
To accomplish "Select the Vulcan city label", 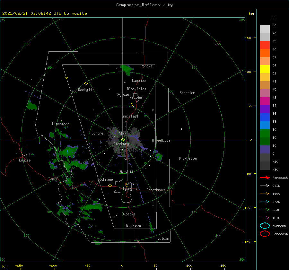I will pos(163,239).
